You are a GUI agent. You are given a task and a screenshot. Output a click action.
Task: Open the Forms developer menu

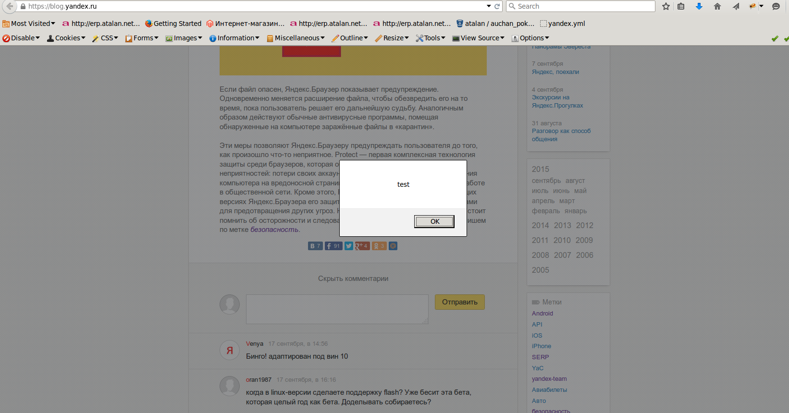[142, 38]
